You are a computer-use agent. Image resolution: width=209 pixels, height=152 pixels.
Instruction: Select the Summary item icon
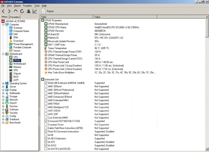tap(11, 28)
